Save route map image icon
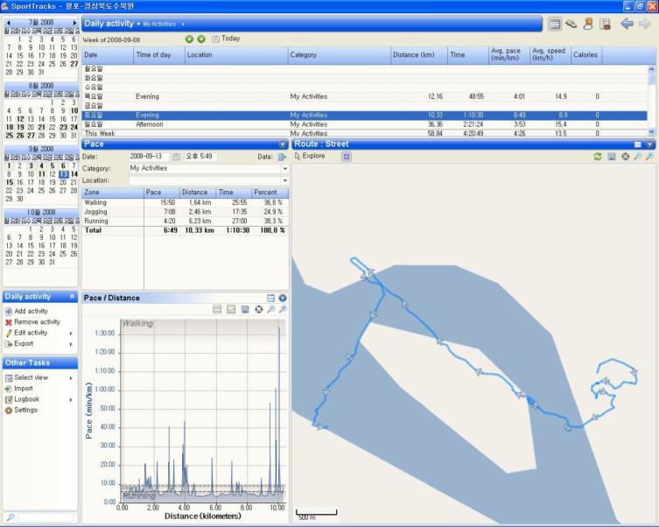Viewport: 659px width, 527px height. [x=612, y=157]
